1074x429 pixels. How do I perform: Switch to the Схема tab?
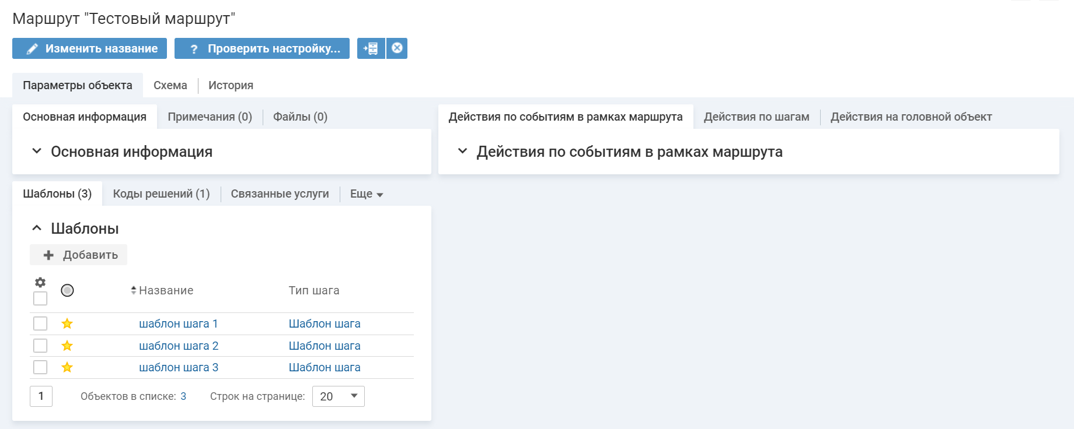click(x=170, y=86)
